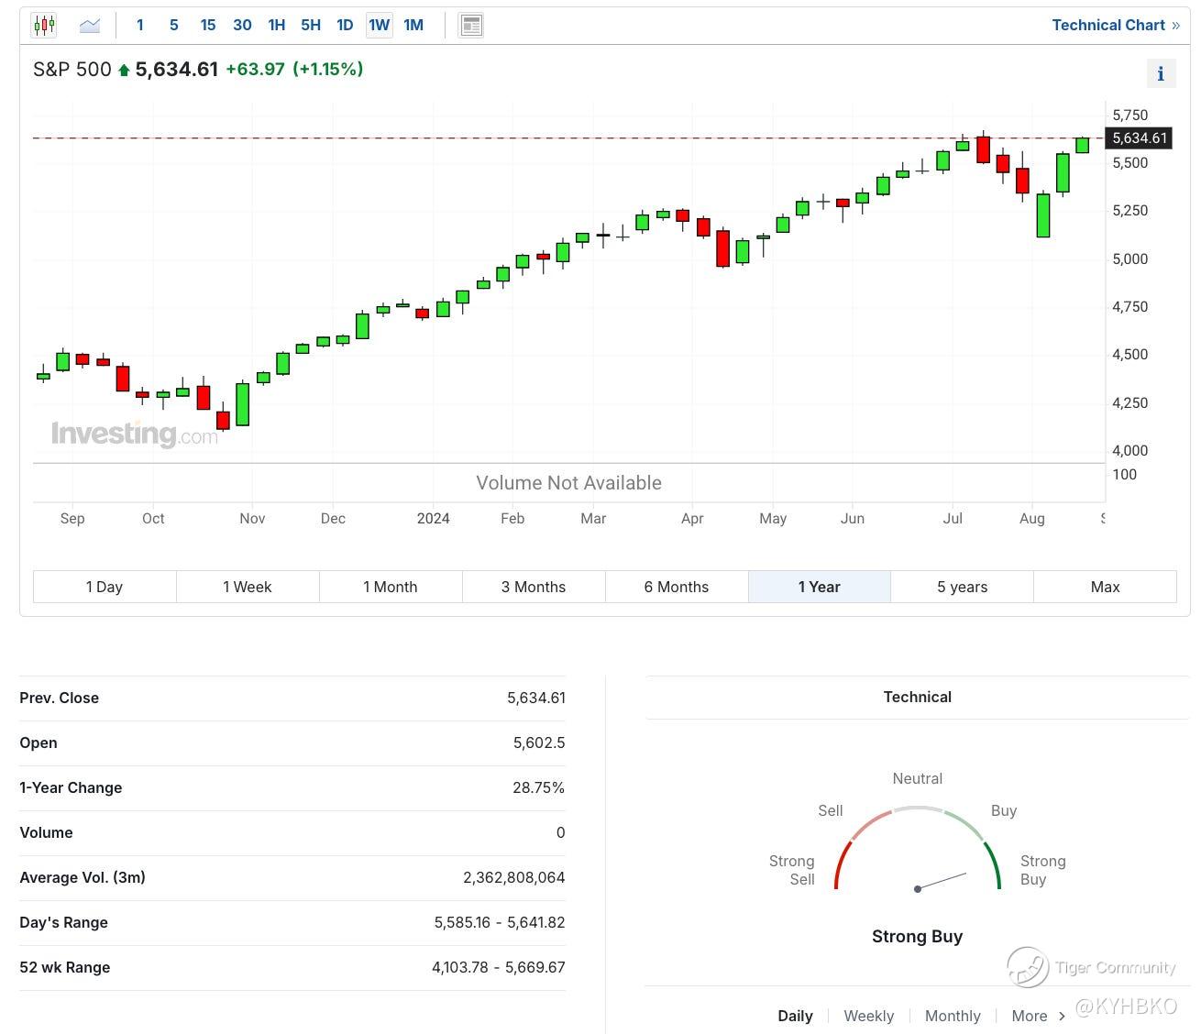The width and height of the screenshot is (1201, 1034).
Task: Click the (+1.15%) percent change
Action: [x=328, y=70]
